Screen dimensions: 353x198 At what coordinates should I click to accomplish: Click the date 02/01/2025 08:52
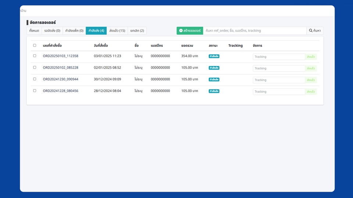pos(107,67)
